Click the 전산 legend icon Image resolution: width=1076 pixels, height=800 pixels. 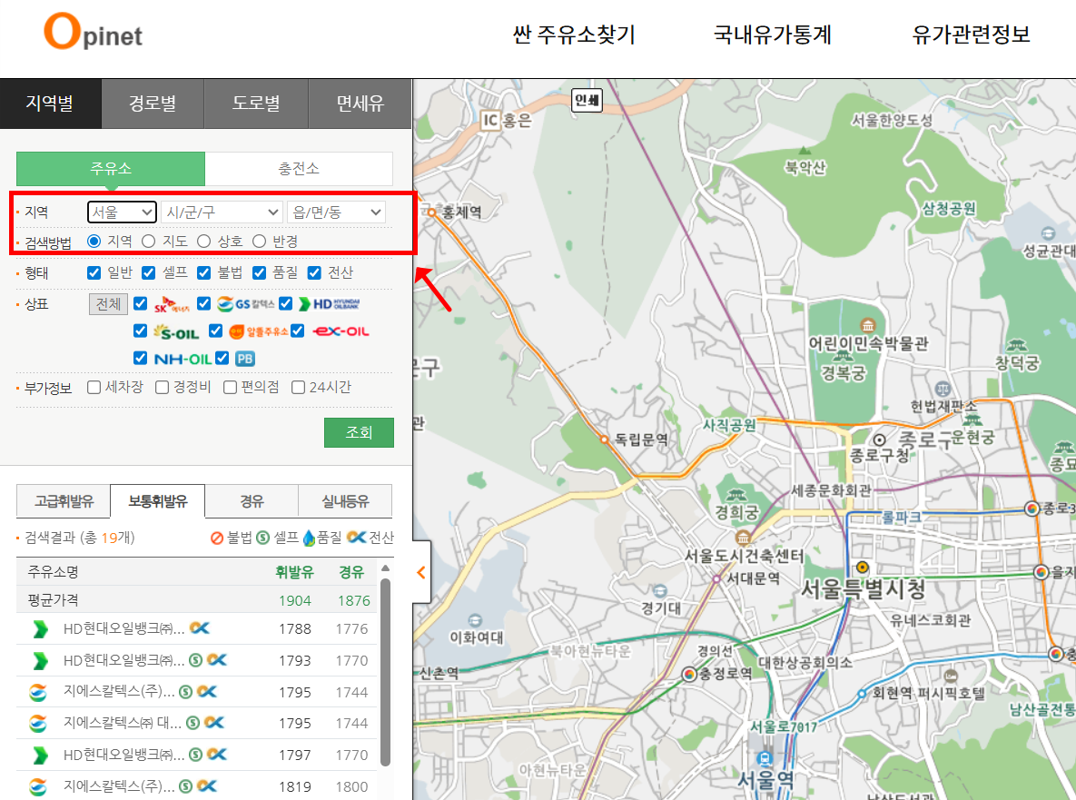click(356, 538)
